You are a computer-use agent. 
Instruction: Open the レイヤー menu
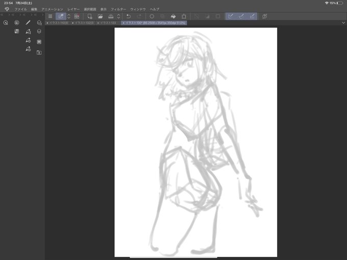(73, 9)
